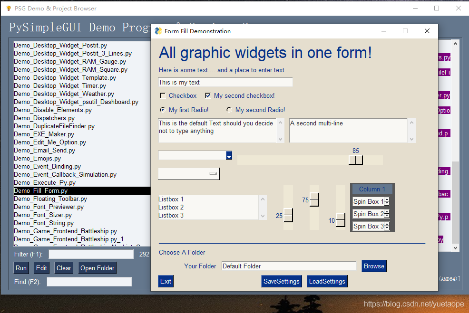This screenshot has height=313, width=469.
Task: Select Demo_Execute_Py.py in the list
Action: 82,182
